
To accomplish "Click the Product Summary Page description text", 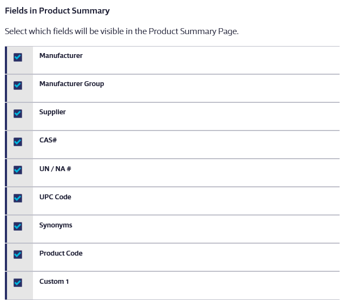I will tap(122, 31).
